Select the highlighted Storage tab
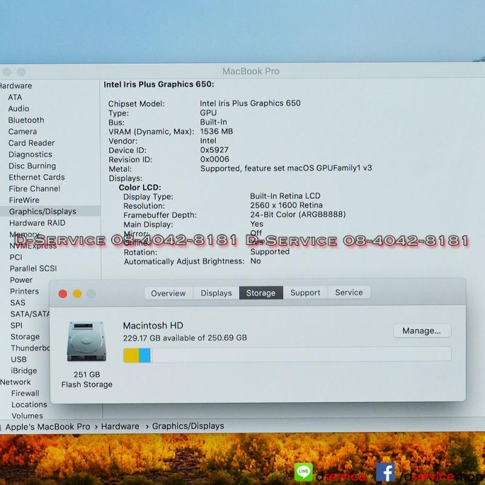Image resolution: width=485 pixels, height=485 pixels. [x=261, y=293]
